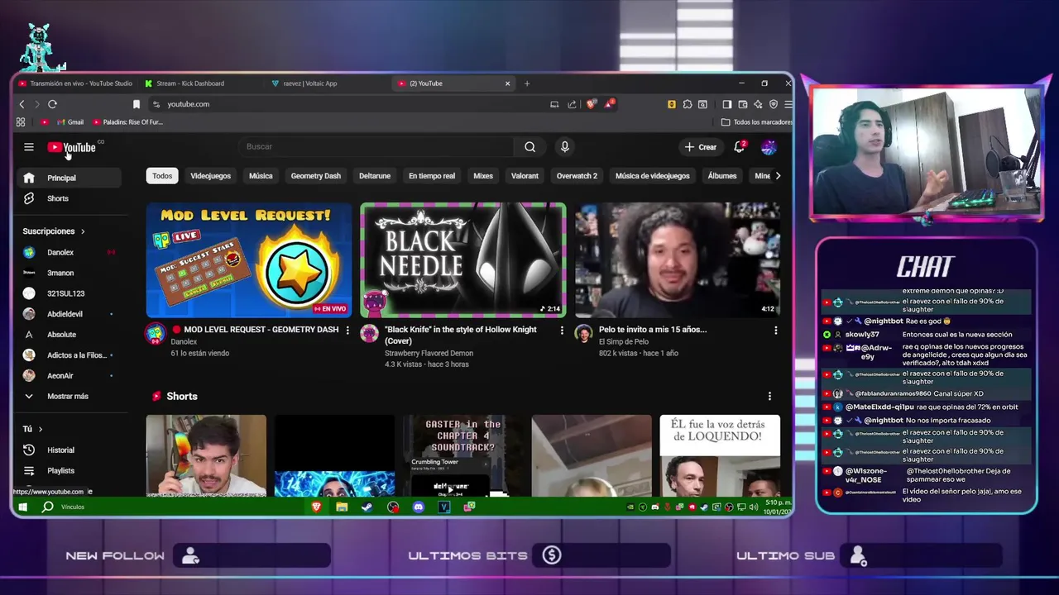Open Paladins: Rise Of Fur bookmark
The width and height of the screenshot is (1059, 595).
(128, 122)
